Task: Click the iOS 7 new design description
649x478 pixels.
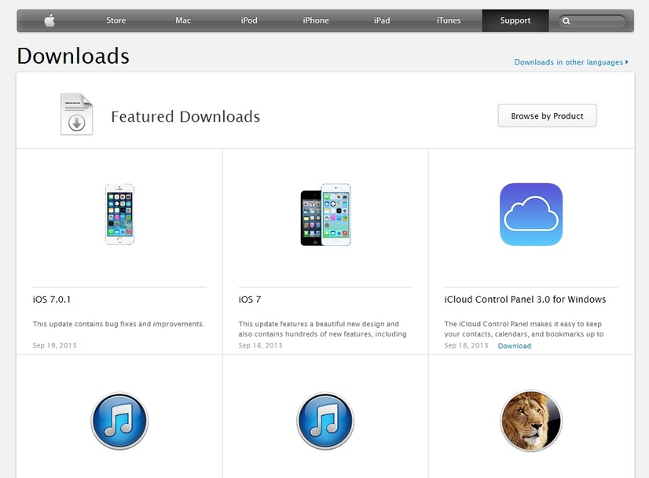Action: coord(322,329)
